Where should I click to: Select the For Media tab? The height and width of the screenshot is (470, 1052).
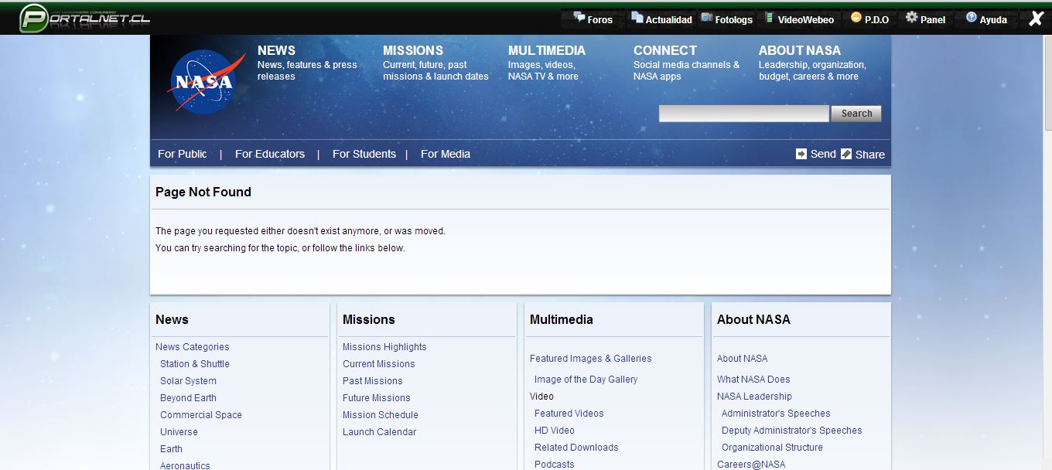tap(446, 154)
